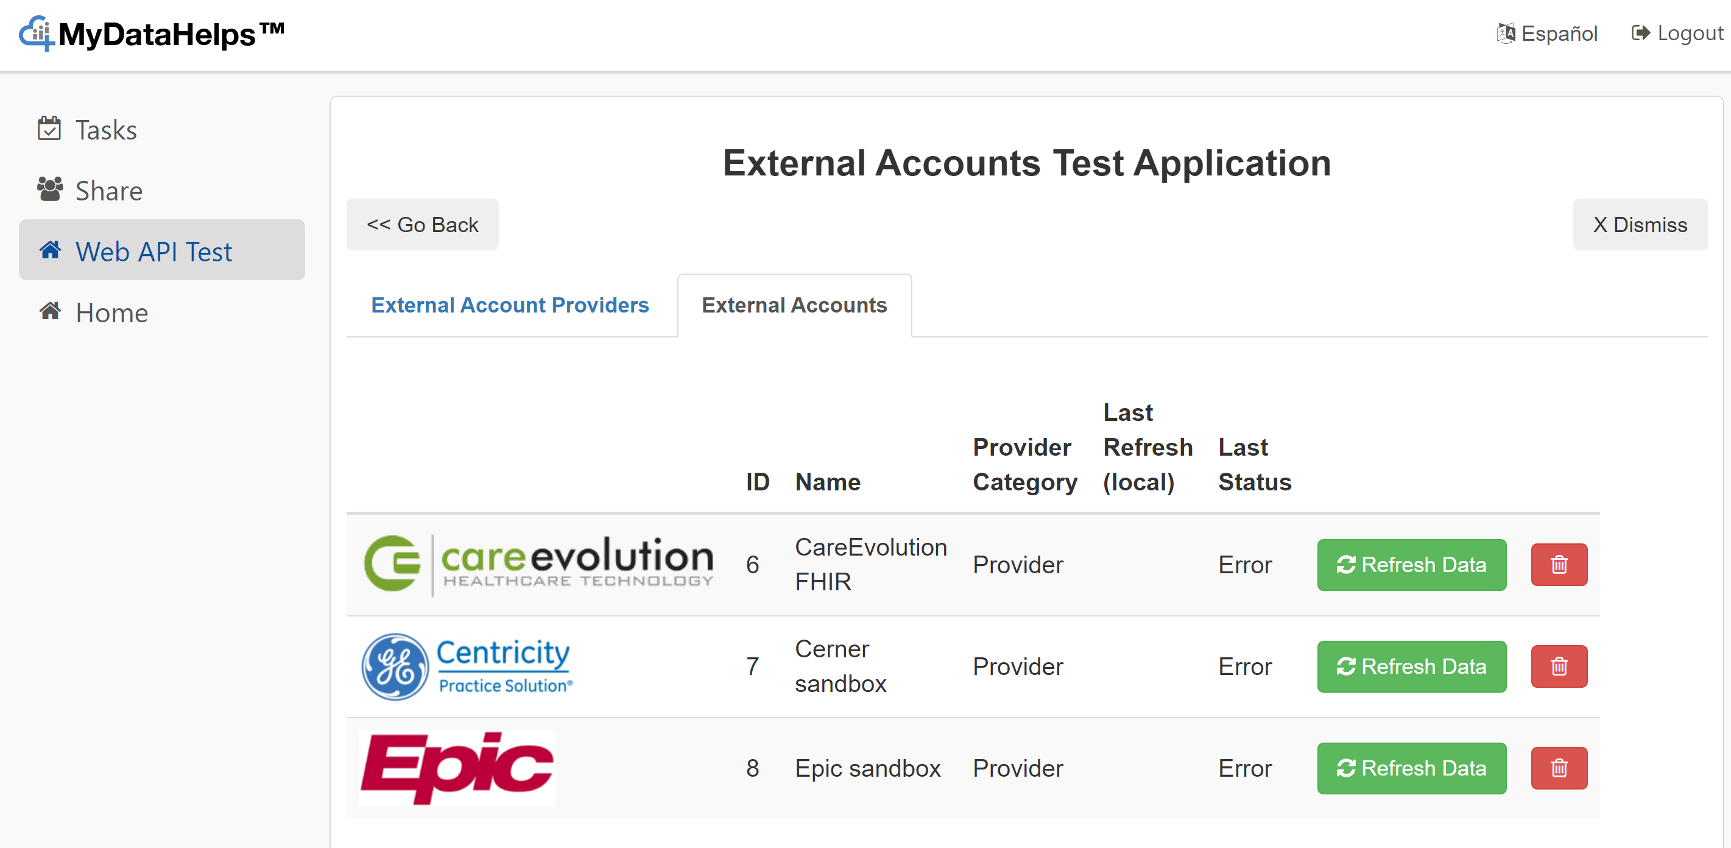Dismiss the test application panel
The width and height of the screenshot is (1731, 848).
[1639, 224]
